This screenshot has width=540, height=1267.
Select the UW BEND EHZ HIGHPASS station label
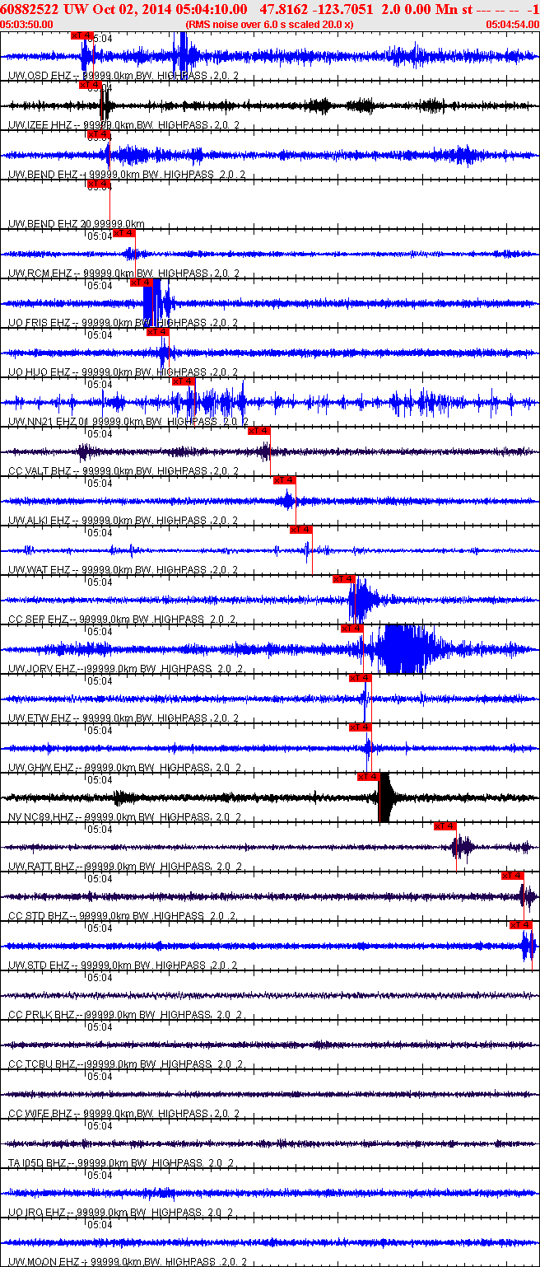(127, 175)
